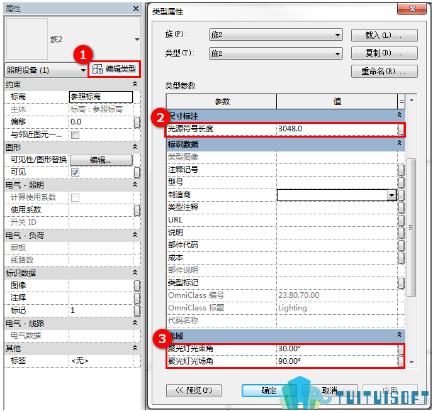Toggle the 可见 checkbox
The width and height of the screenshot is (433, 411).
(x=75, y=173)
